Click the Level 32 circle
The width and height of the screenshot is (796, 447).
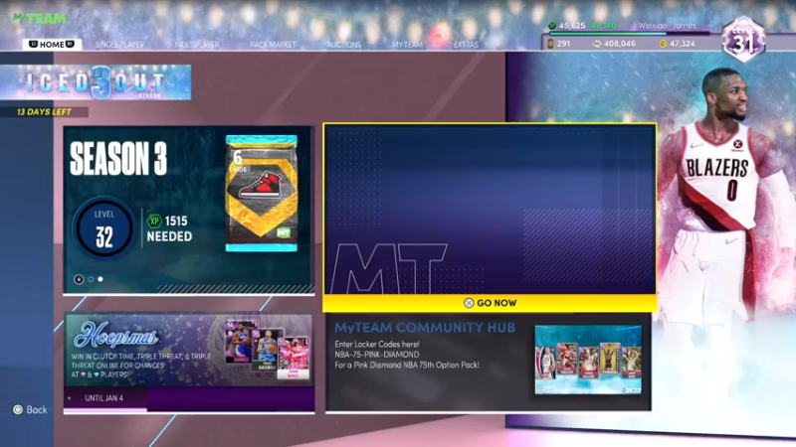click(104, 227)
